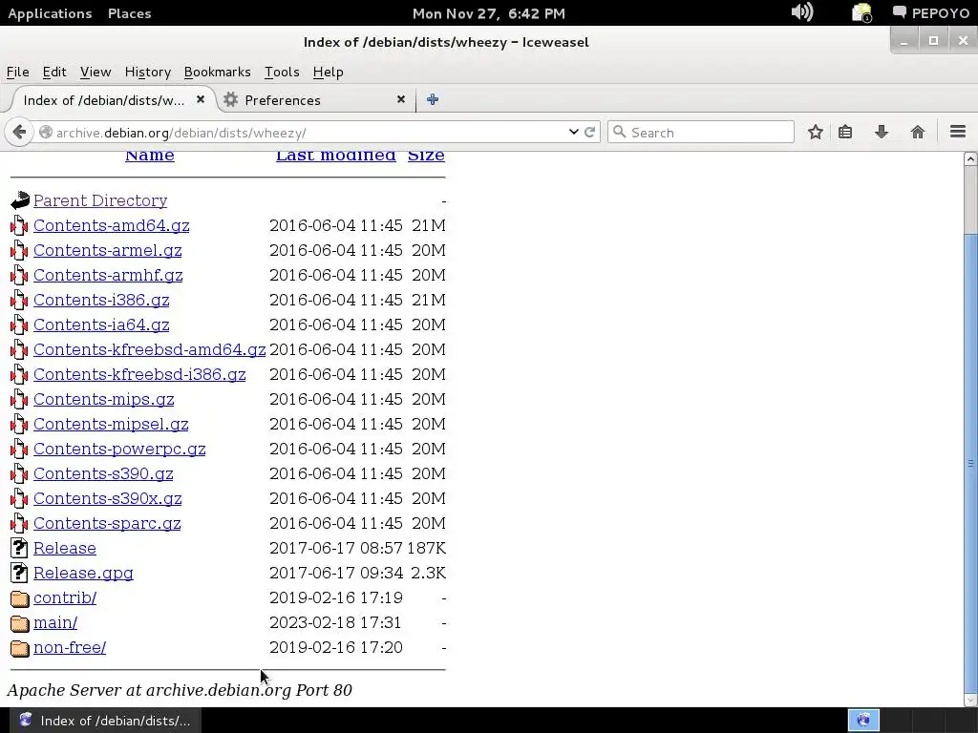The height and width of the screenshot is (733, 978).
Task: Click the workspace switcher icon in bottom panel
Action: (863, 720)
